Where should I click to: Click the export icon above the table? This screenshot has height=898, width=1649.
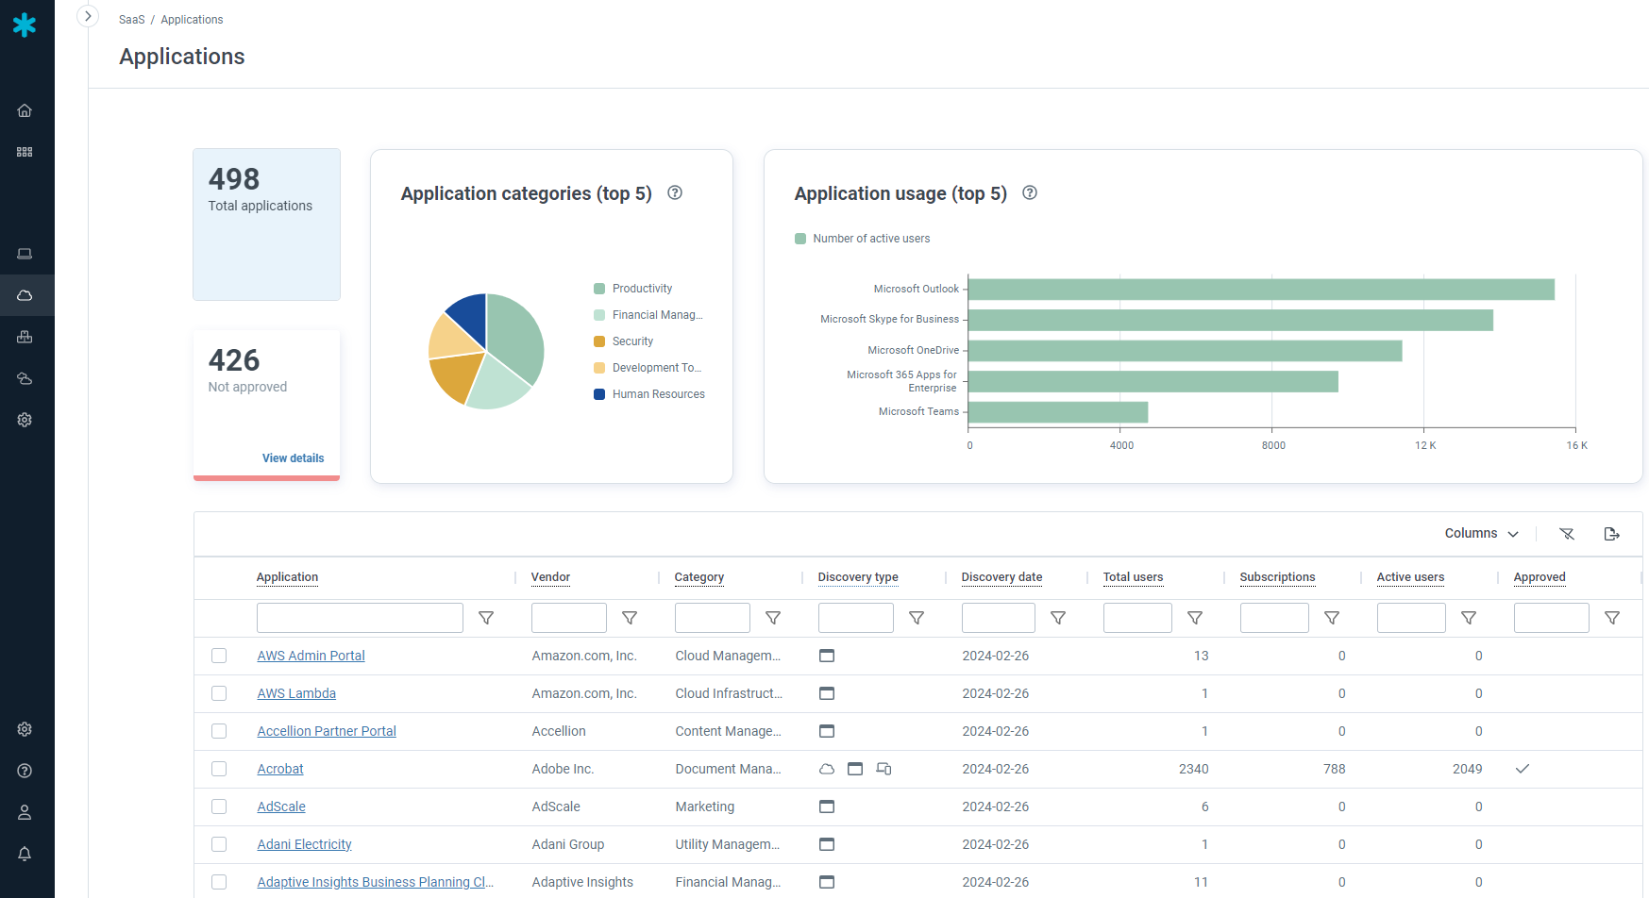1611,534
